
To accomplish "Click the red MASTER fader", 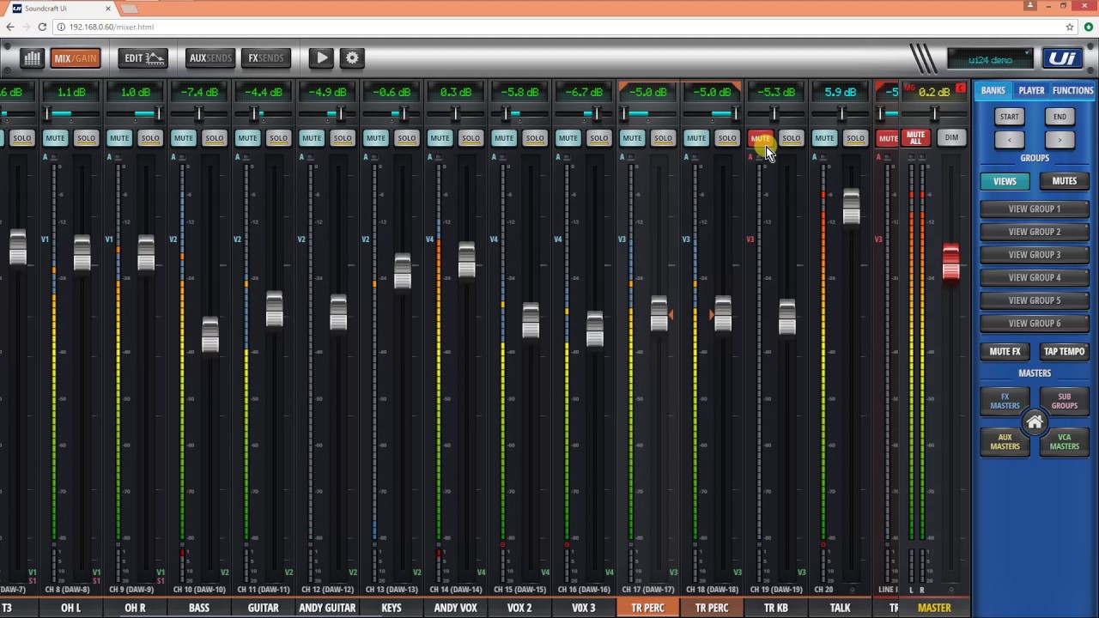I will point(950,263).
